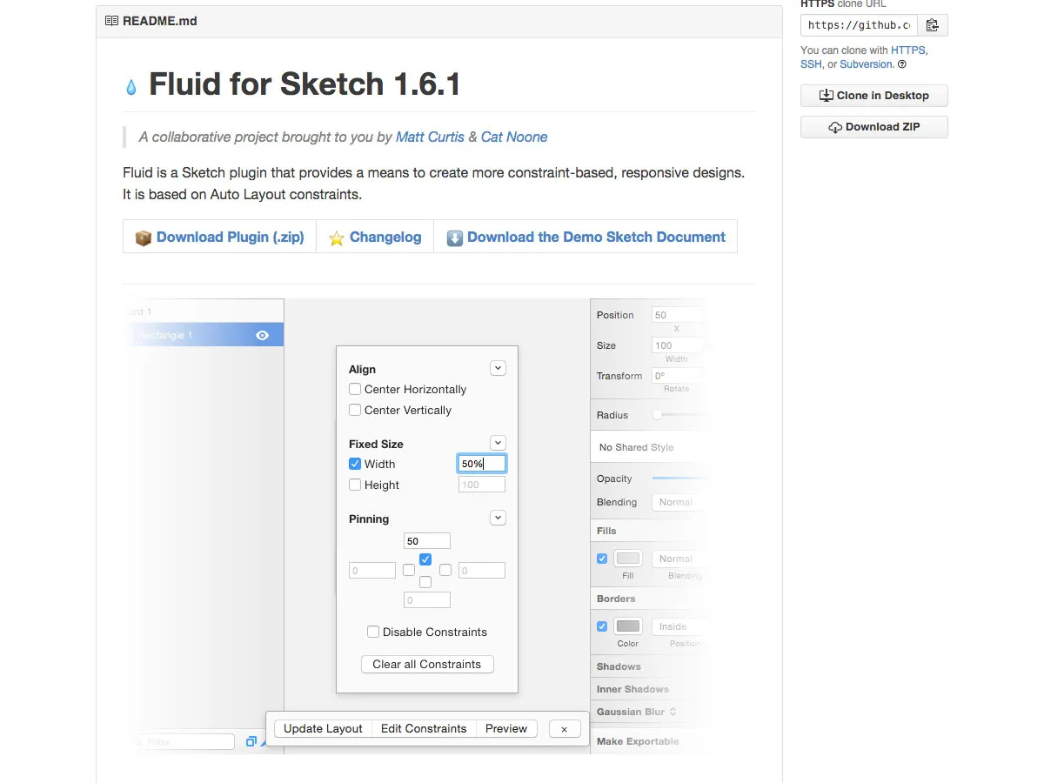The width and height of the screenshot is (1044, 783).
Task: Click the bottom pinning value field
Action: pyautogui.click(x=427, y=600)
